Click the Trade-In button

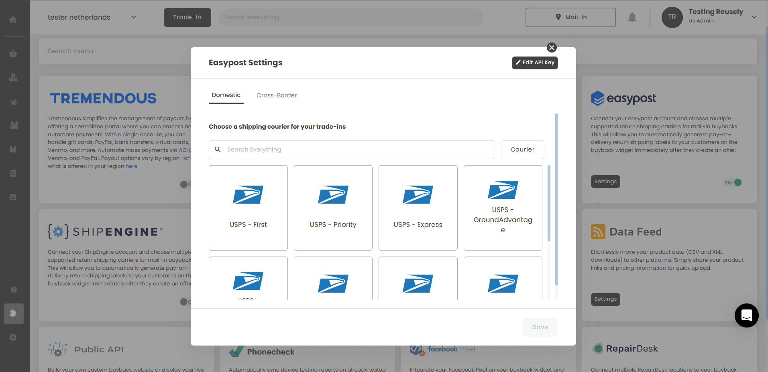coord(187,17)
